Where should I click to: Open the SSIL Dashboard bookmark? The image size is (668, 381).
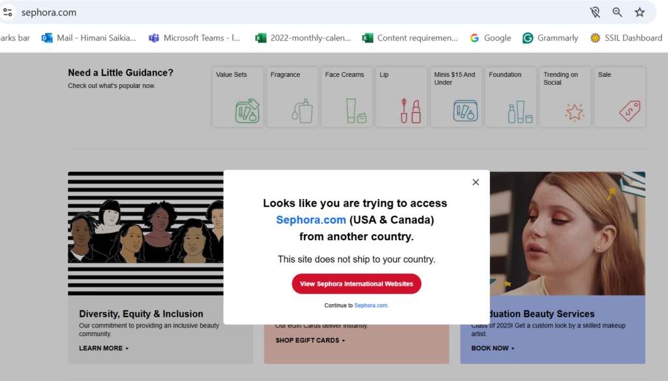tap(626, 38)
